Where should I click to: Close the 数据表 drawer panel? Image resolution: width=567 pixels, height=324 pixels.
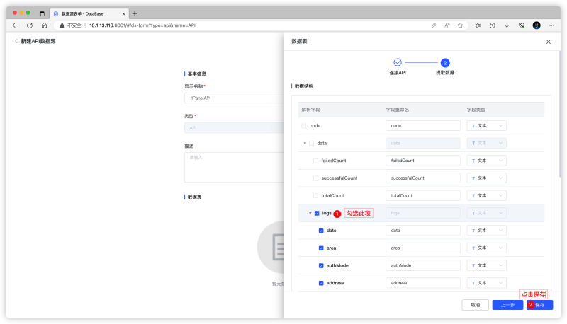[x=548, y=42]
